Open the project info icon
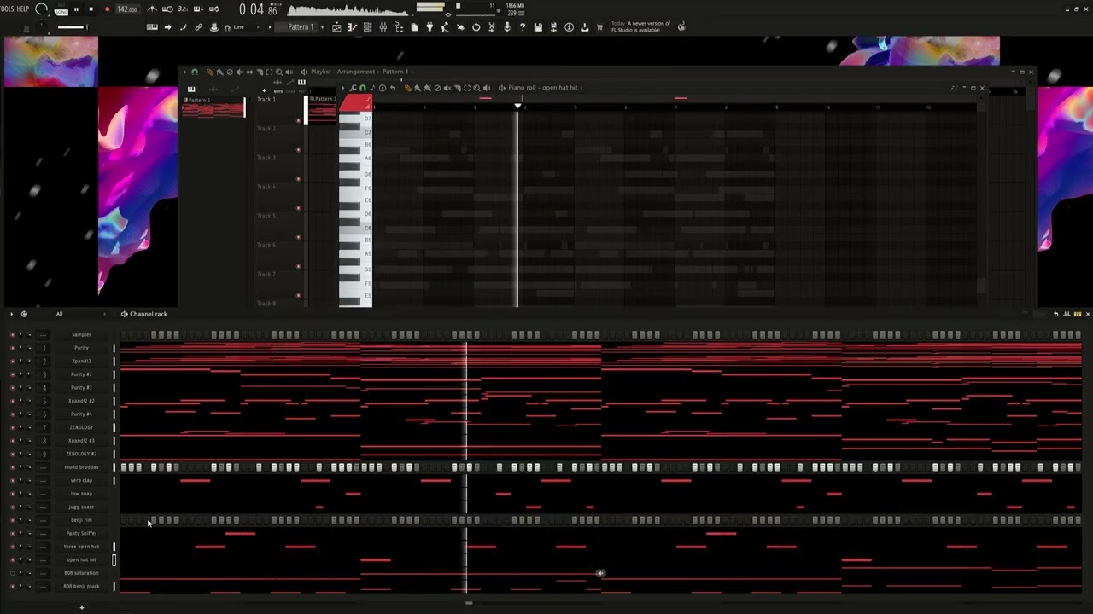 [x=569, y=27]
